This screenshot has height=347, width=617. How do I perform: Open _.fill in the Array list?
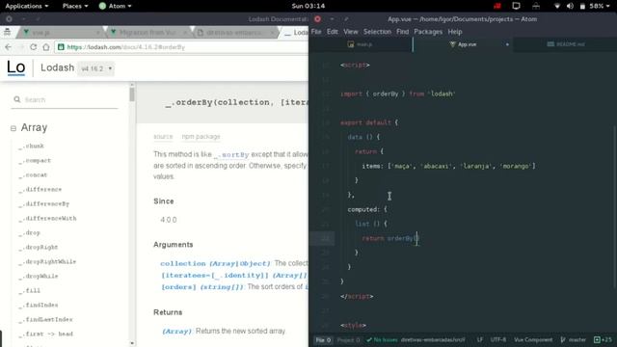29,291
